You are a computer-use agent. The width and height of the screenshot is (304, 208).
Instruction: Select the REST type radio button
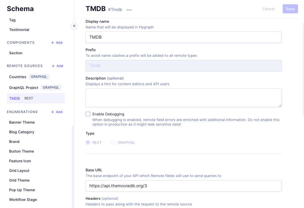tap(88, 142)
